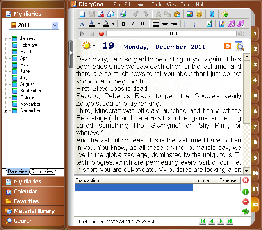Go to the next diary entry
Viewport: 262px width, 230px height.
click(221, 221)
